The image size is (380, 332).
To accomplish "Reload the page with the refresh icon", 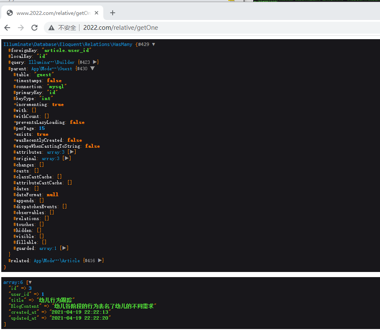I will (x=34, y=28).
